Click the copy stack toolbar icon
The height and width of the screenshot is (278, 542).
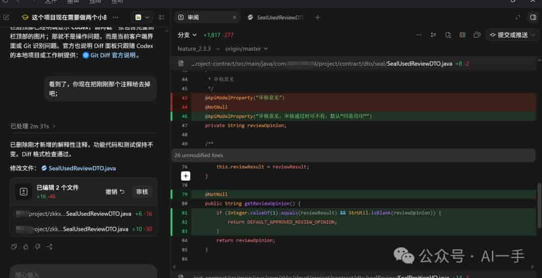tap(477, 35)
